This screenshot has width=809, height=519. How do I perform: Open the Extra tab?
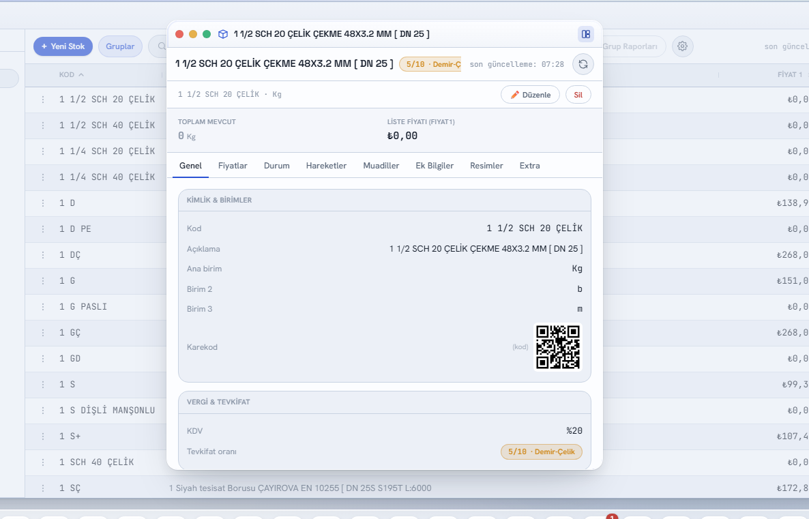pos(529,166)
